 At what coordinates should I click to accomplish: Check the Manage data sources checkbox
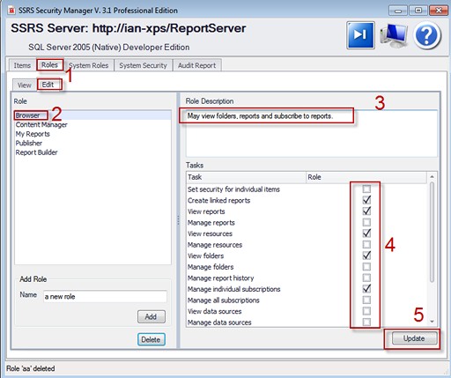point(366,322)
